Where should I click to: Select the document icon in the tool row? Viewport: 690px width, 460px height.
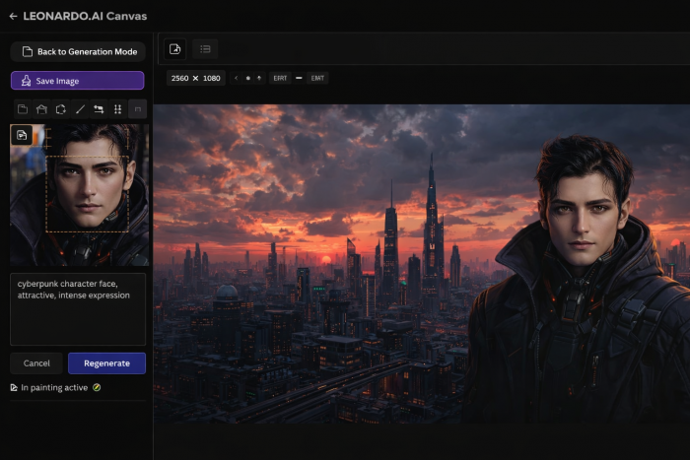pos(23,109)
